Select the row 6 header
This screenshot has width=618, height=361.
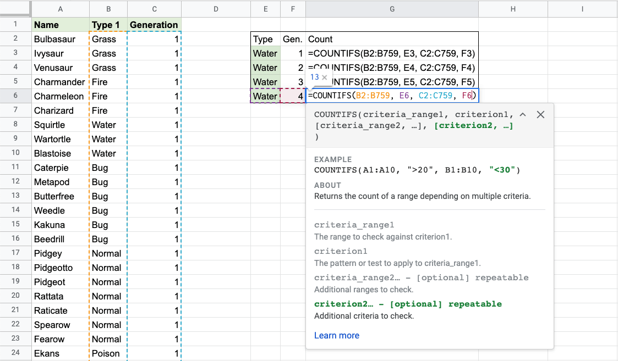(x=15, y=96)
